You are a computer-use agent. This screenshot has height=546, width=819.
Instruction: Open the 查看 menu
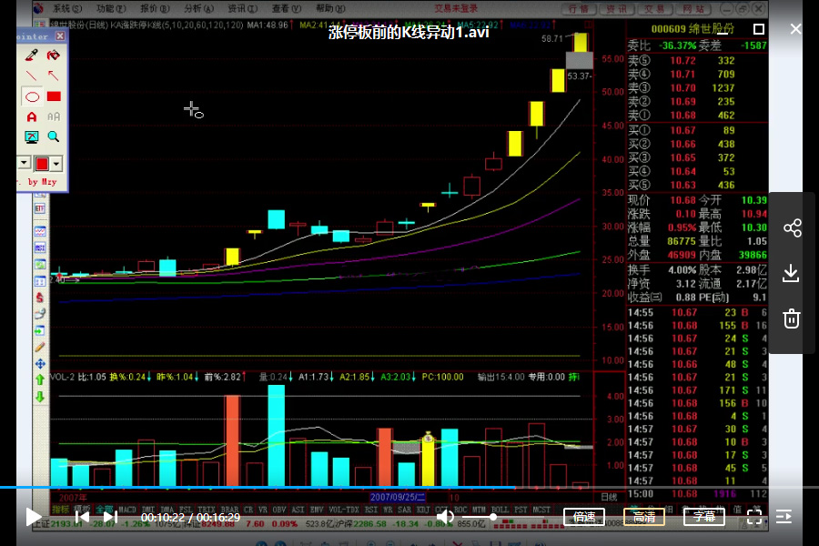pyautogui.click(x=287, y=8)
